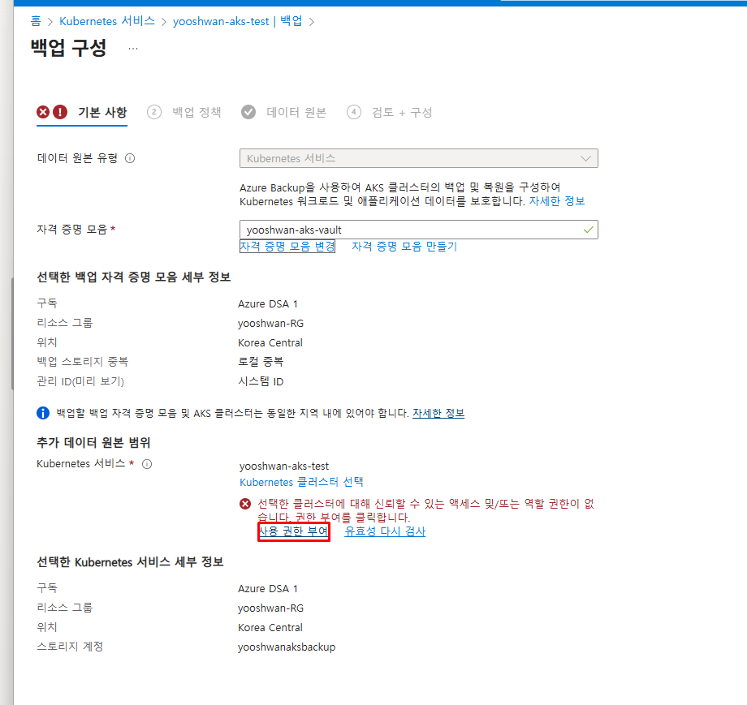This screenshot has width=747, height=705.
Task: Click 자격 증명 모음 required label
Action: pyautogui.click(x=76, y=230)
